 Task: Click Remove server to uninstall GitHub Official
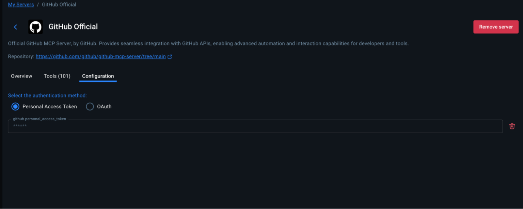tap(496, 27)
